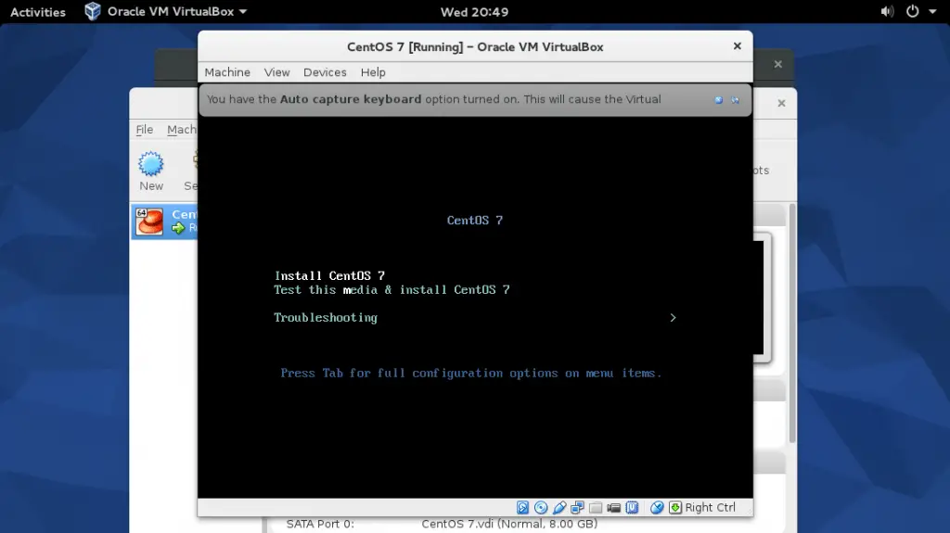Click the network adapters status icon
Viewport: 950px width, 533px height.
(577, 508)
